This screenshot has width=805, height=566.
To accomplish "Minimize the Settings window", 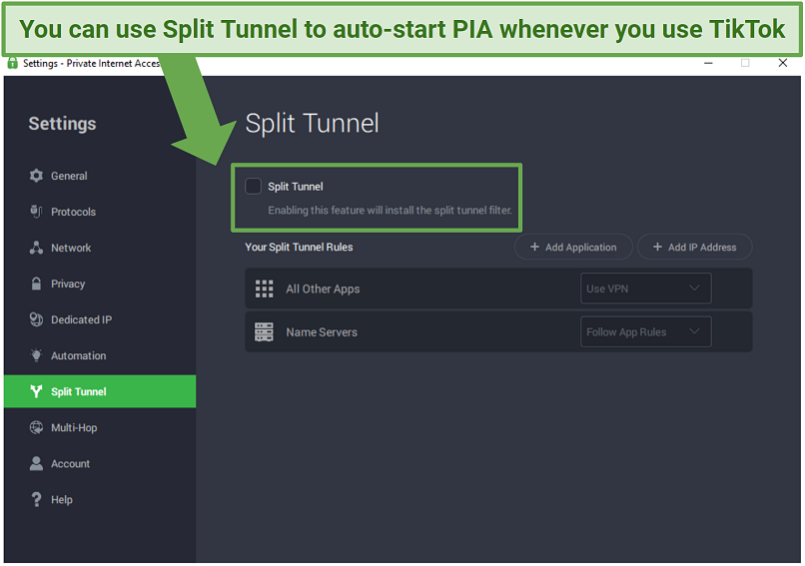I will [708, 63].
